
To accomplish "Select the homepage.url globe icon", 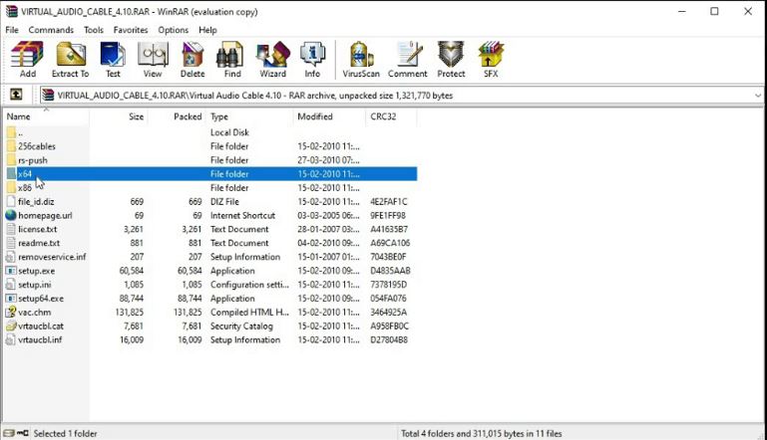I will click(x=11, y=215).
